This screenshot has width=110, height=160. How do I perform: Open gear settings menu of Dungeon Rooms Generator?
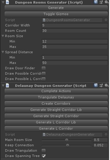106,2
